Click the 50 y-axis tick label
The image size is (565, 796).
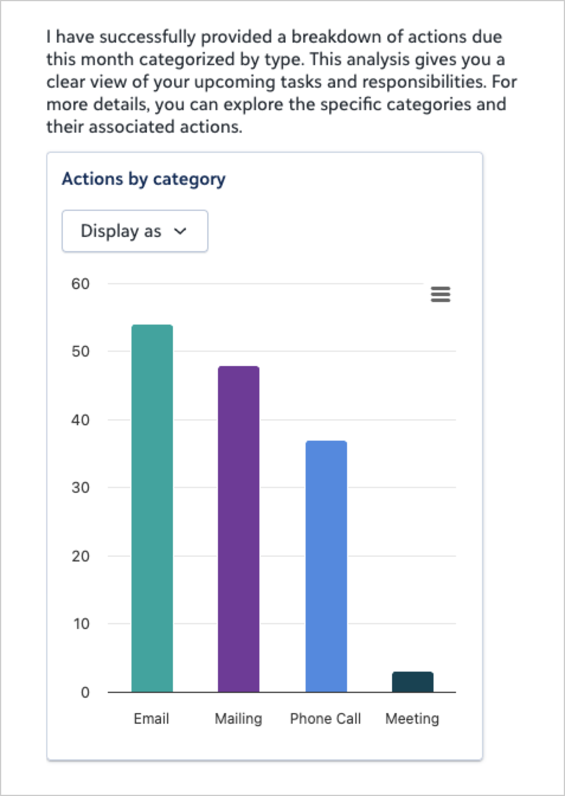[x=81, y=351]
